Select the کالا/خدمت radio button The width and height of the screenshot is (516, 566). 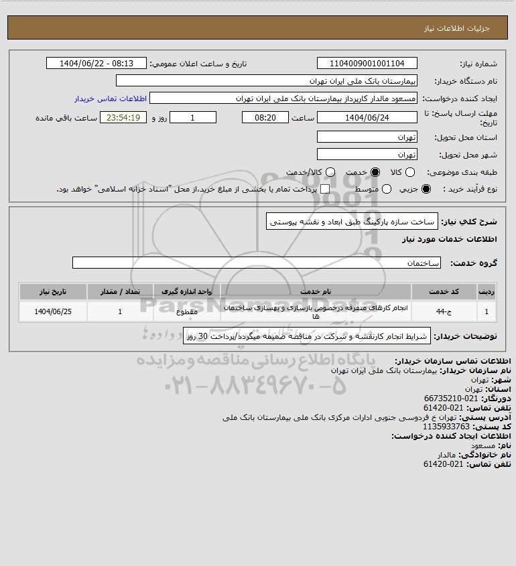tap(330, 172)
